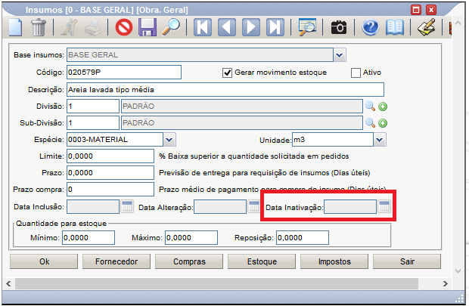The height and width of the screenshot is (306, 469).
Task: Click the Reposição quantity field
Action: pyautogui.click(x=303, y=237)
